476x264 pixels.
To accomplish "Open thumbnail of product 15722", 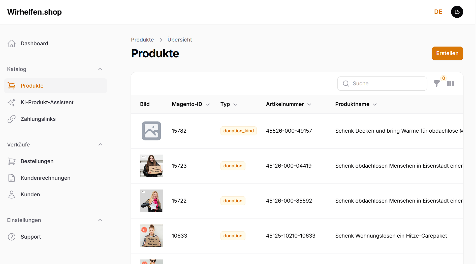I will [x=151, y=201].
